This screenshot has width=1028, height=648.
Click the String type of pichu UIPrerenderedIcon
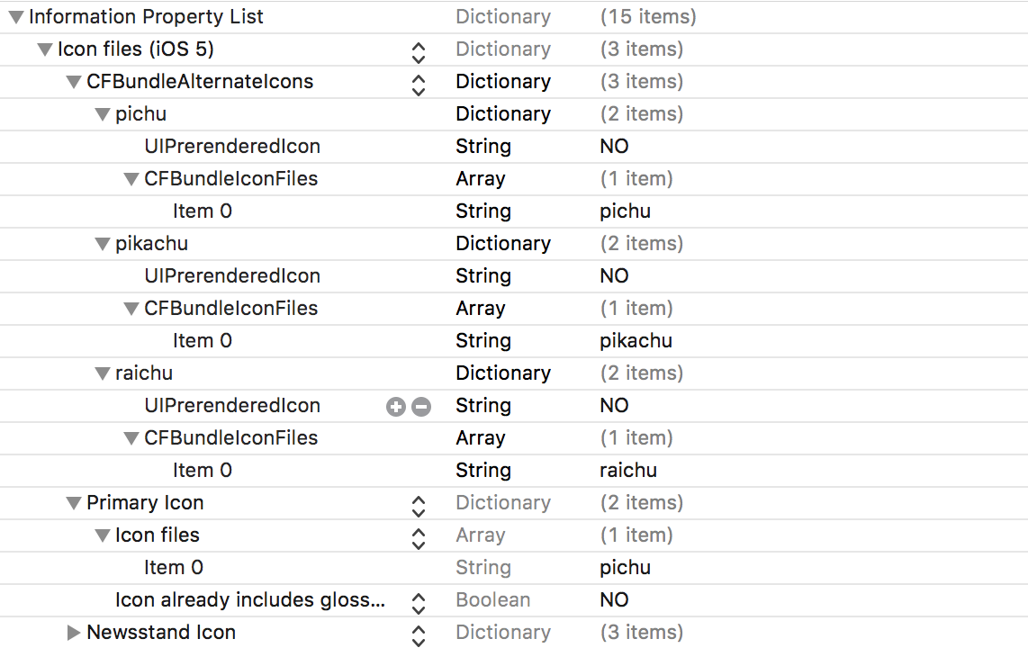[482, 146]
